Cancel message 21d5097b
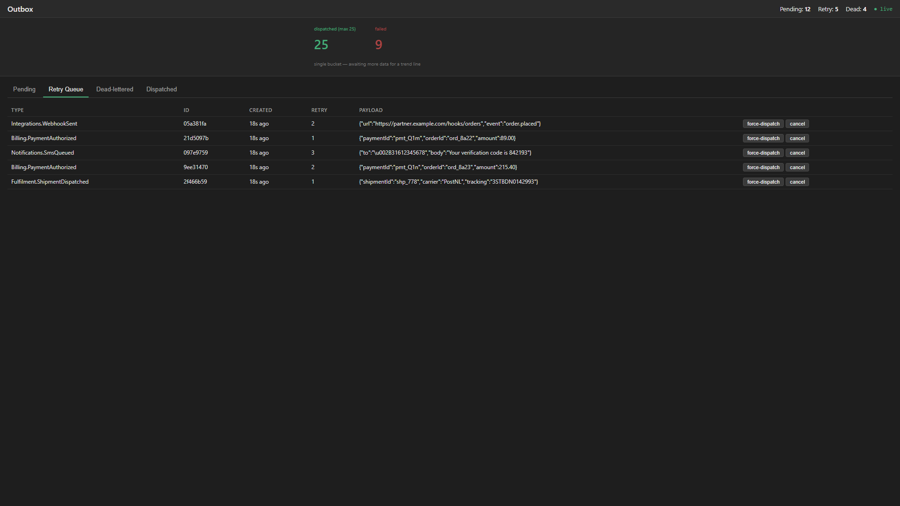The width and height of the screenshot is (900, 506). (x=797, y=138)
